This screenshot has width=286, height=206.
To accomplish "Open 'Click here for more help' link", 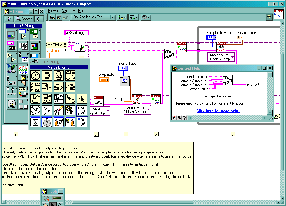I will [x=218, y=111].
